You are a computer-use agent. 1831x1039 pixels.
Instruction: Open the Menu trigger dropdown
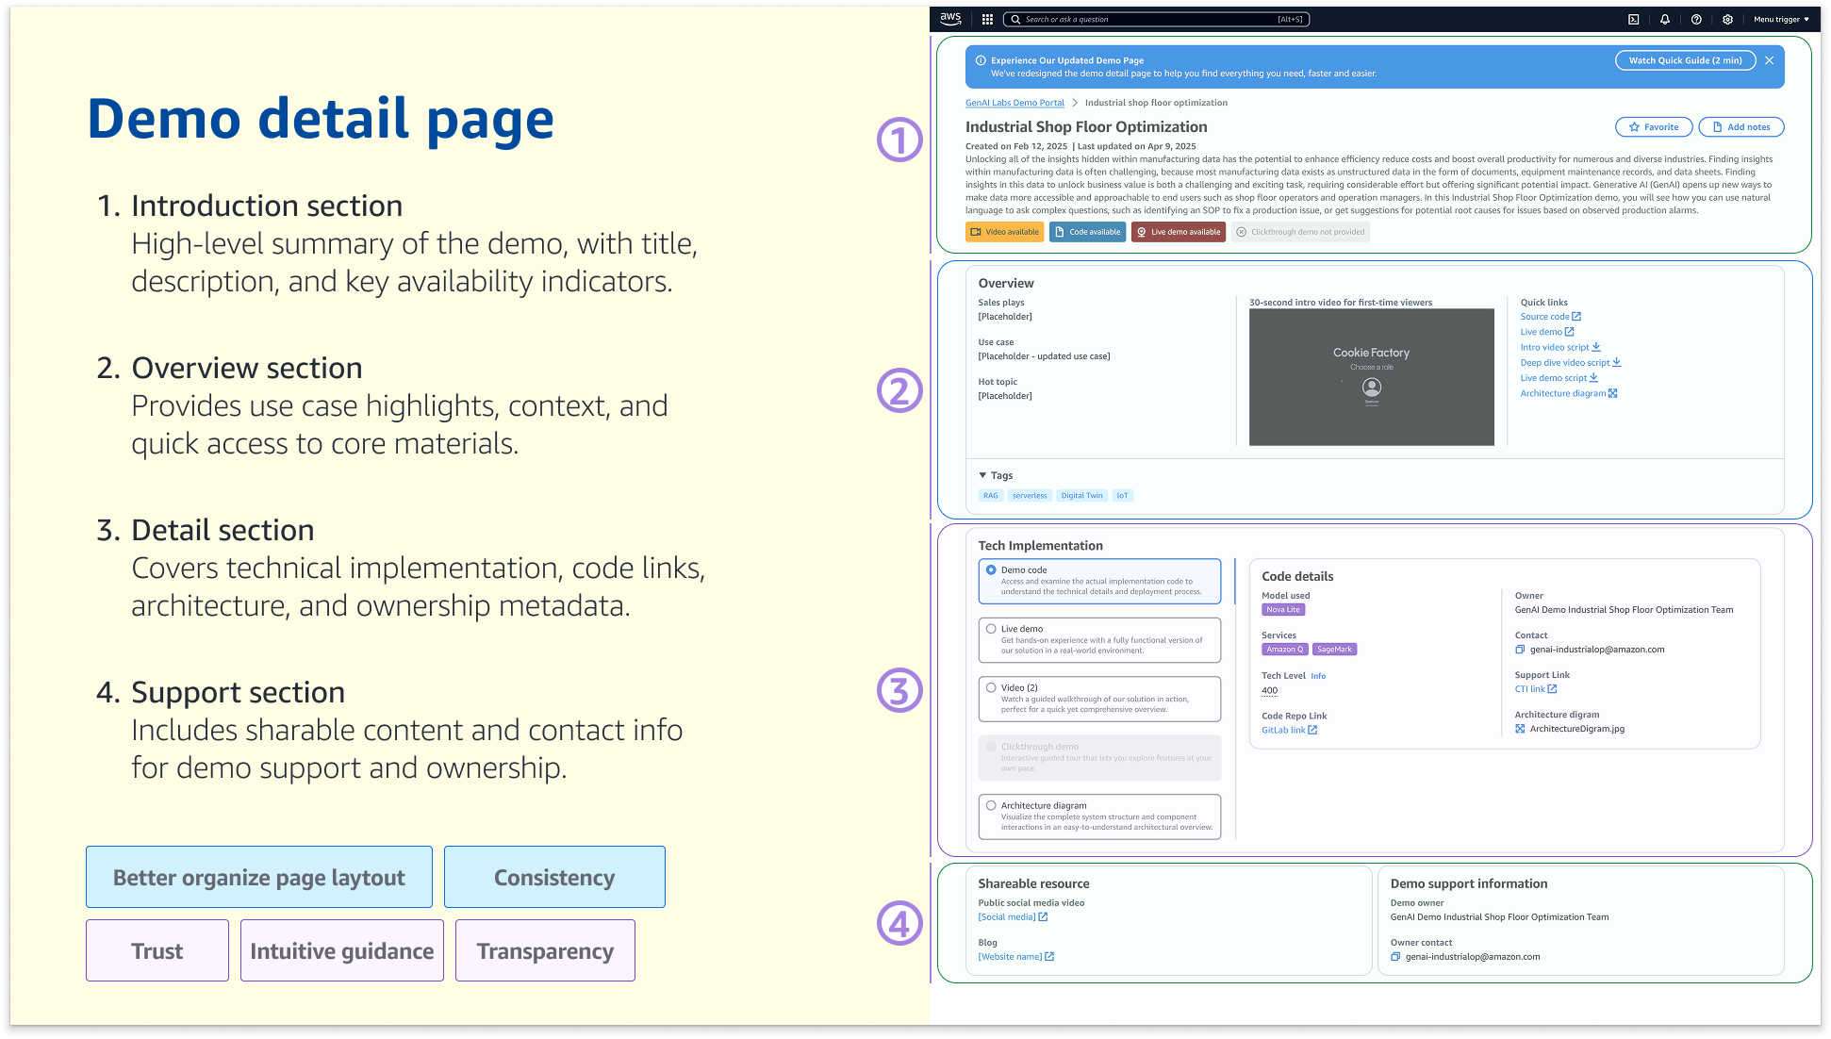coord(1780,19)
